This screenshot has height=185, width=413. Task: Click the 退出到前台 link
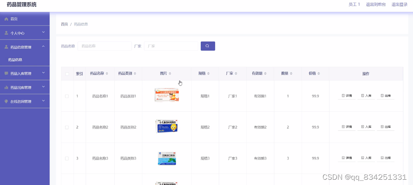click(376, 4)
